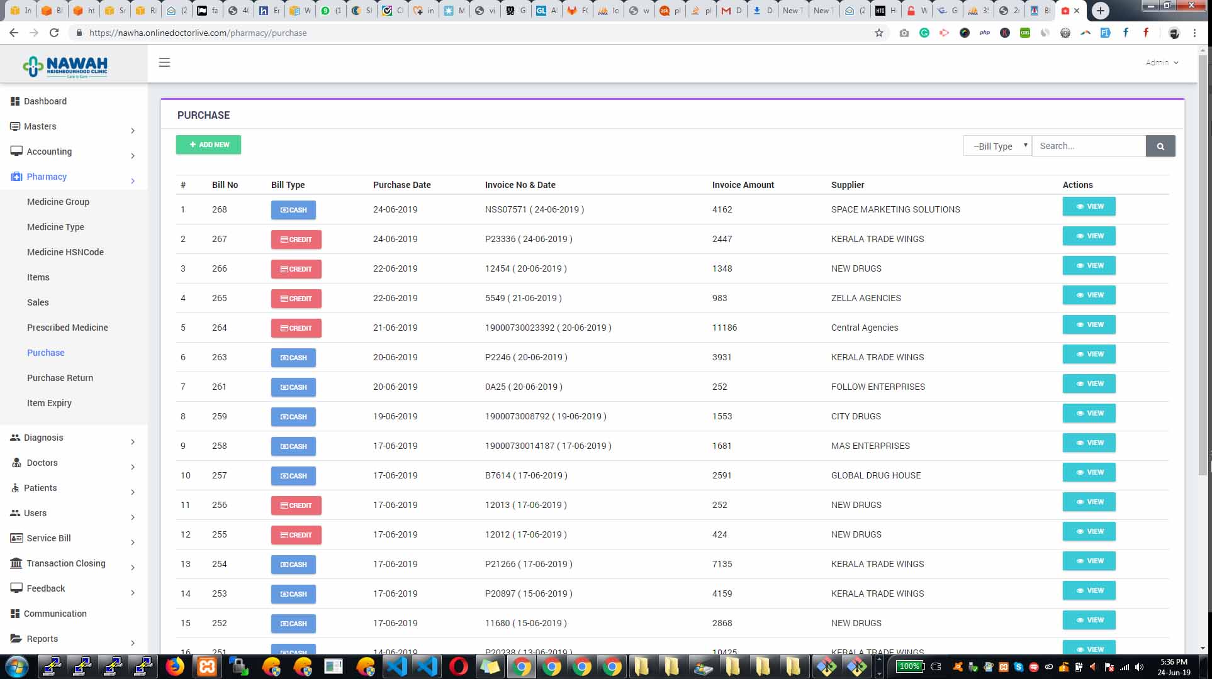
Task: View bill 257 GLOBAL DRUG HOUSE
Action: 1089,472
